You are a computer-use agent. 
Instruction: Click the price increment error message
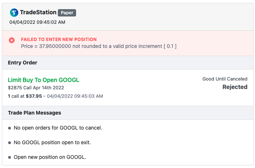(x=99, y=46)
